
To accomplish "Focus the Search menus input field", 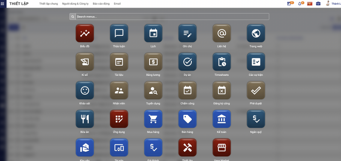I will click(x=172, y=17).
